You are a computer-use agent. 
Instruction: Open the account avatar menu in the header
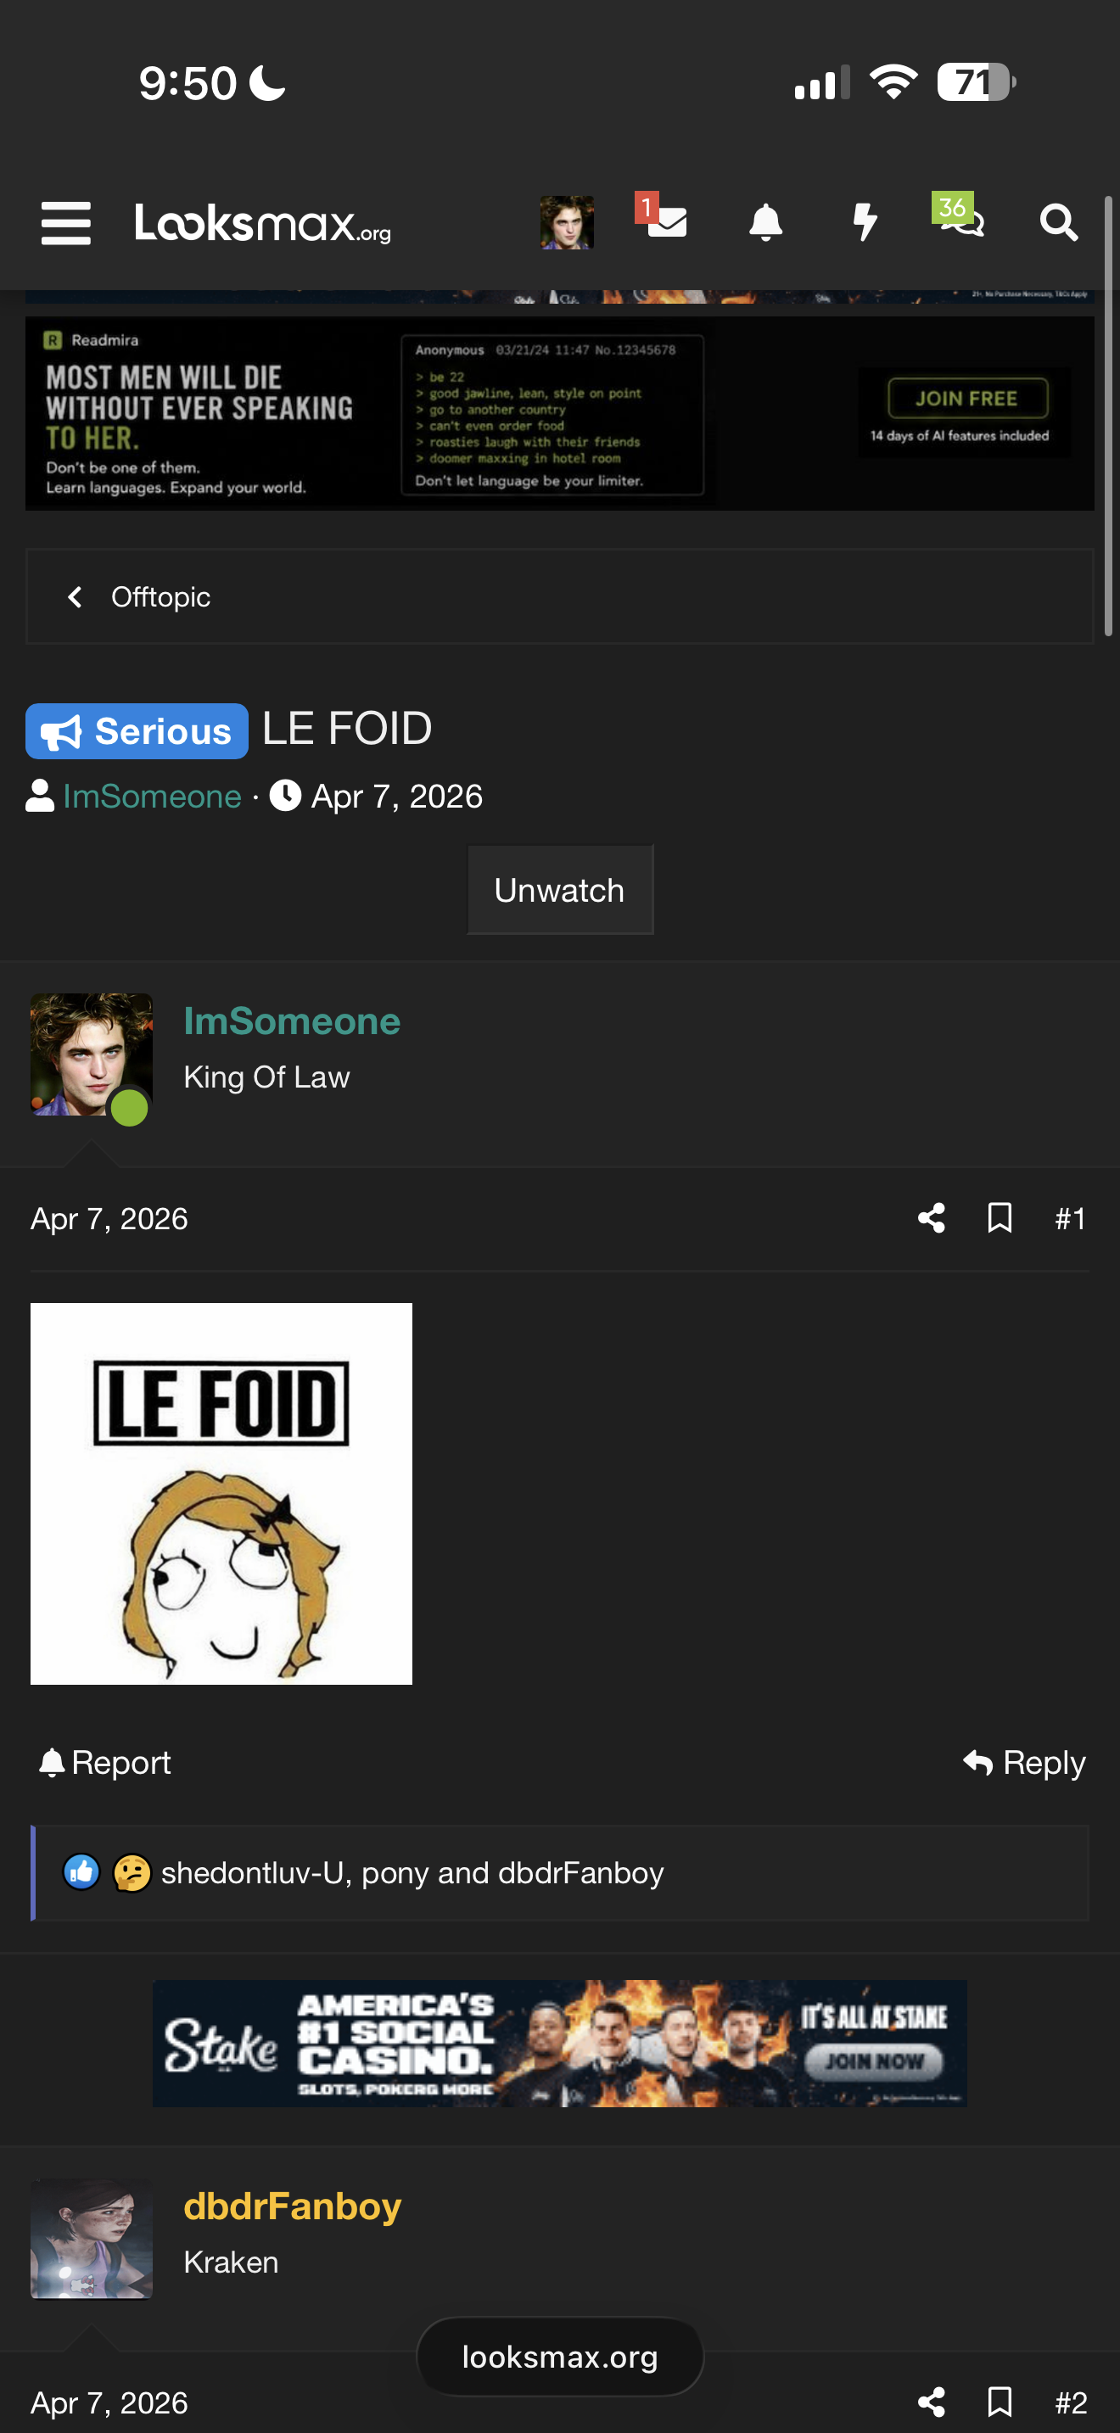pyautogui.click(x=567, y=223)
